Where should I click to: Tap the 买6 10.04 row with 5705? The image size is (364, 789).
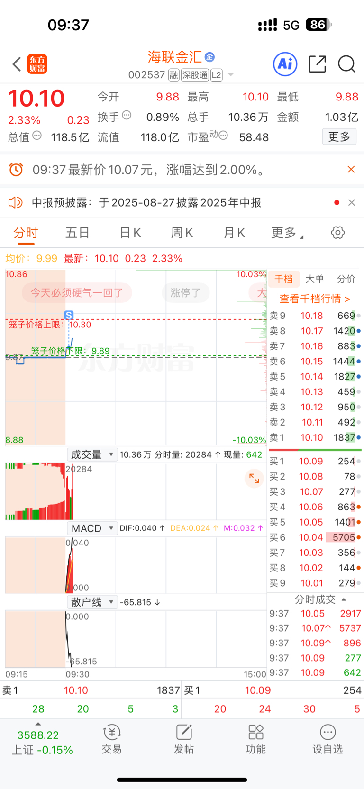click(315, 537)
